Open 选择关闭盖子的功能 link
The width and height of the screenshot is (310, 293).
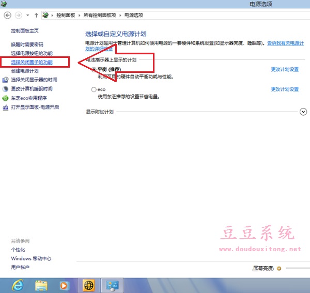(32, 62)
